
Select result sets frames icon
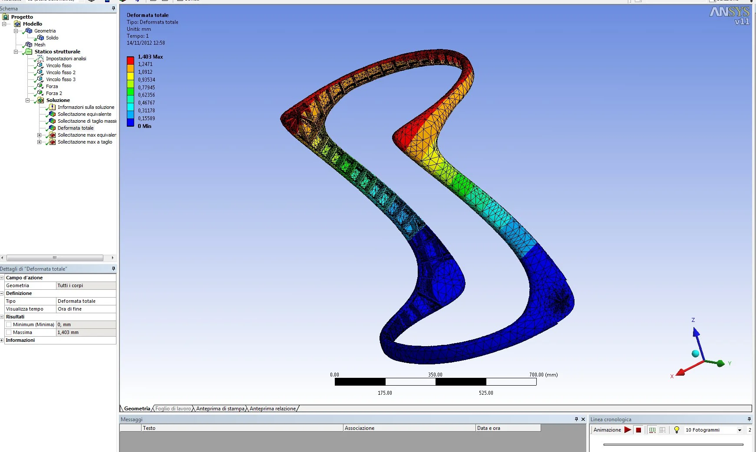point(662,430)
